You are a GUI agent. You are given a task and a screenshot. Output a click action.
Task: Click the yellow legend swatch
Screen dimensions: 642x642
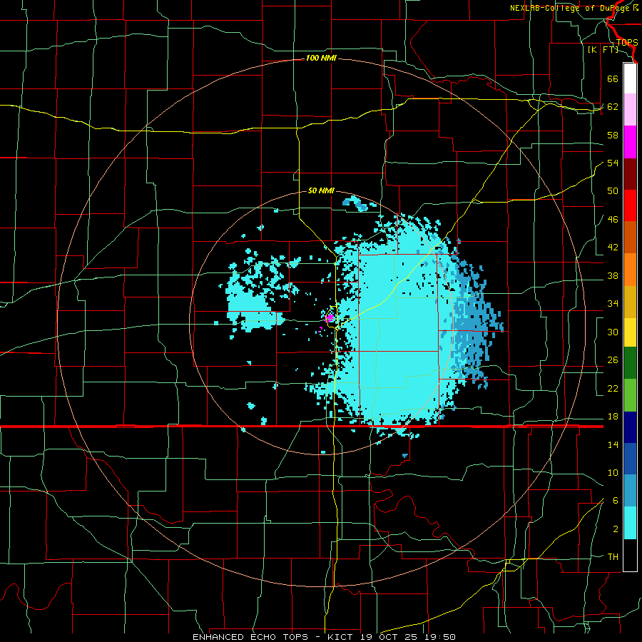[630, 332]
